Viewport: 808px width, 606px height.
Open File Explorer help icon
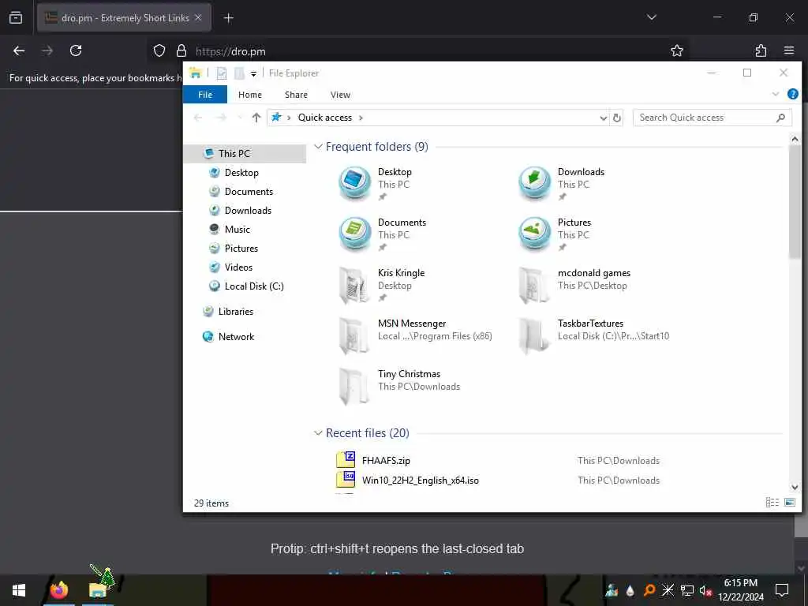[792, 95]
